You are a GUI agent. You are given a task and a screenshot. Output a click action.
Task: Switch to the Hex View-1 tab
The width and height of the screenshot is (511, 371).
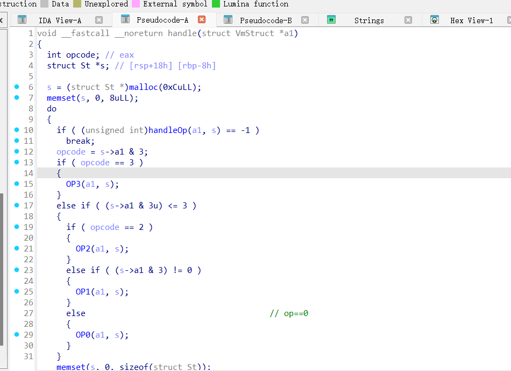click(x=471, y=20)
